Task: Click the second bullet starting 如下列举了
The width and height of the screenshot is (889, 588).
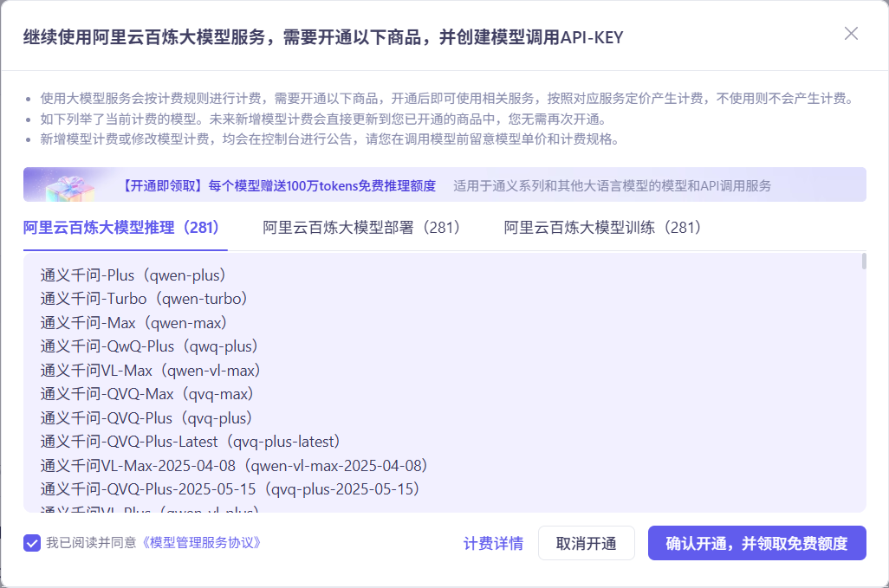Action: click(x=325, y=120)
